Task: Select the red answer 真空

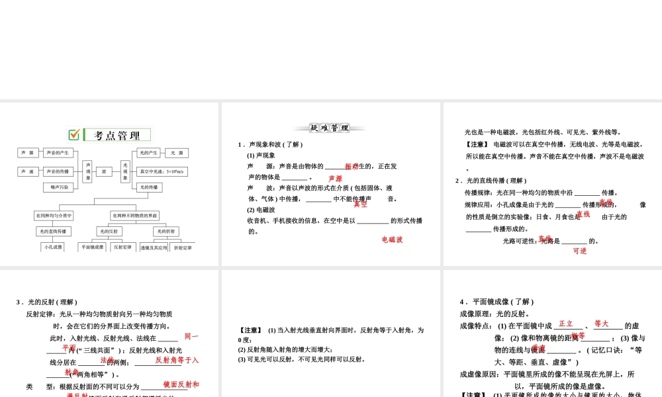Action: [361, 204]
